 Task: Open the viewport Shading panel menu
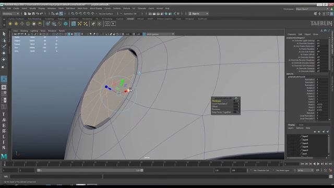tap(24, 31)
